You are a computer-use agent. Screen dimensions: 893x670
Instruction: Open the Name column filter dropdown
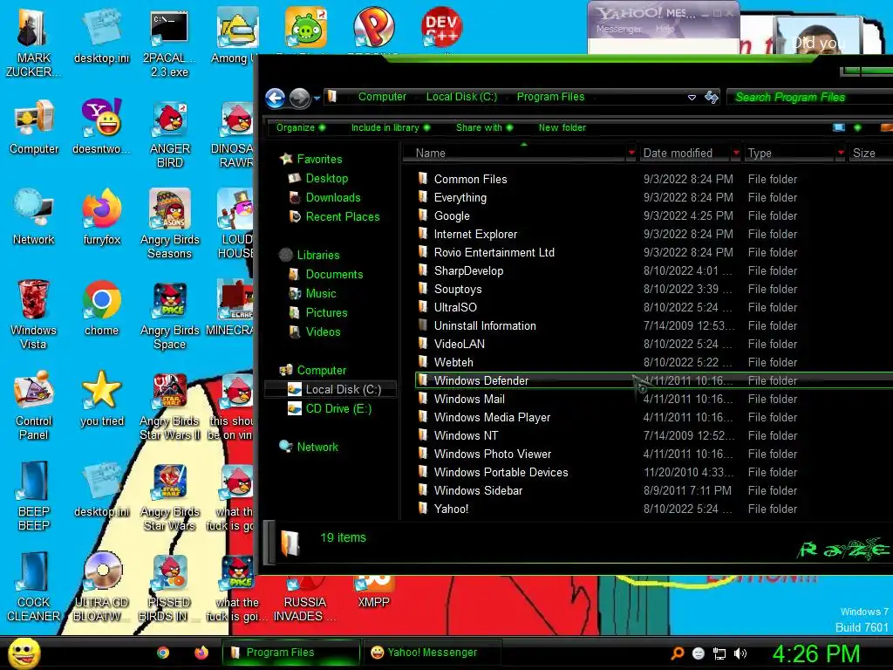pyautogui.click(x=631, y=153)
